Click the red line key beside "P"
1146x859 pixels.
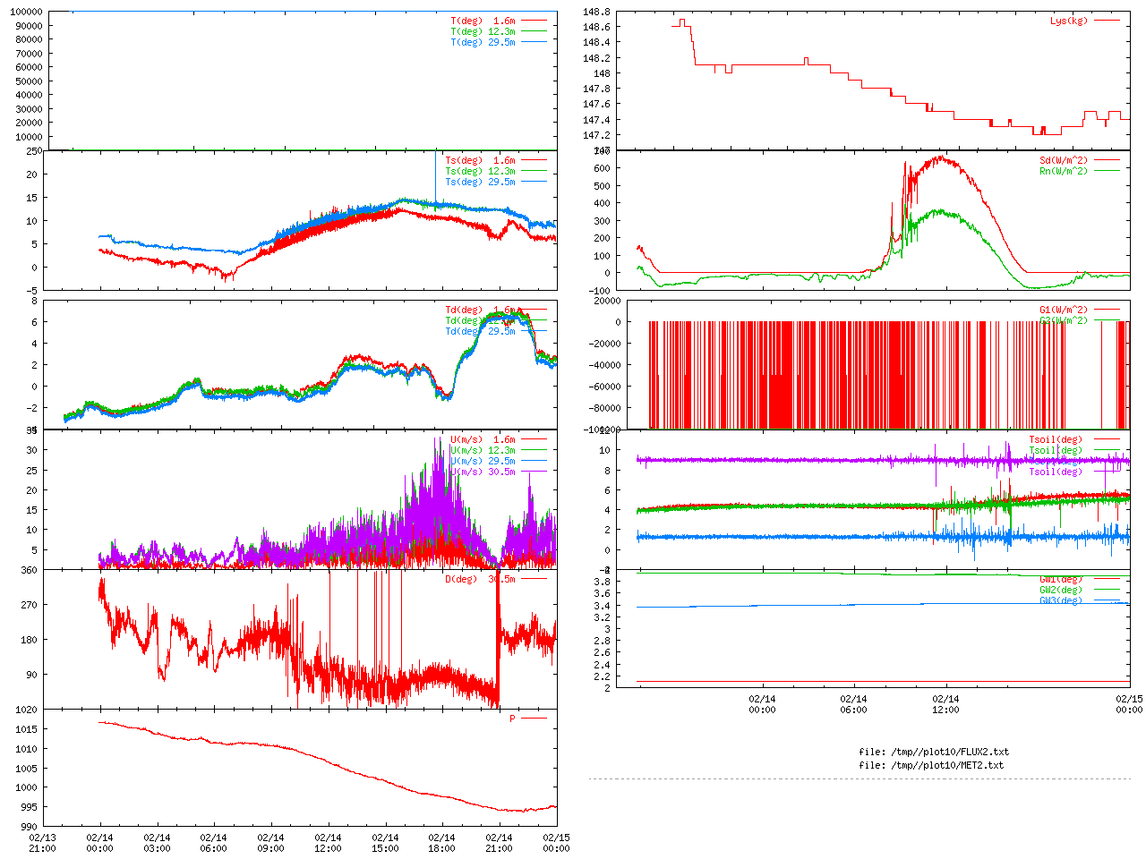pos(534,719)
